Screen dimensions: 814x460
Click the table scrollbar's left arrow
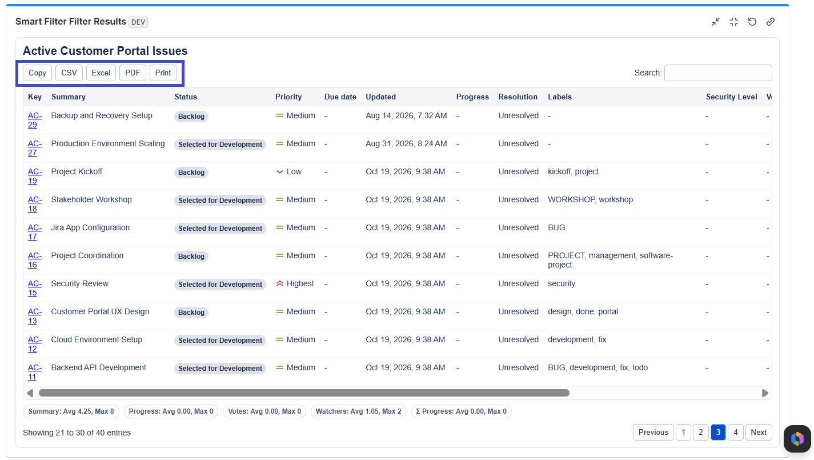click(30, 393)
